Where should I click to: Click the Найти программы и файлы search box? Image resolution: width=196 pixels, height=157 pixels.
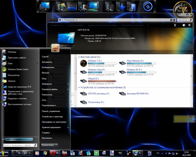(18, 145)
